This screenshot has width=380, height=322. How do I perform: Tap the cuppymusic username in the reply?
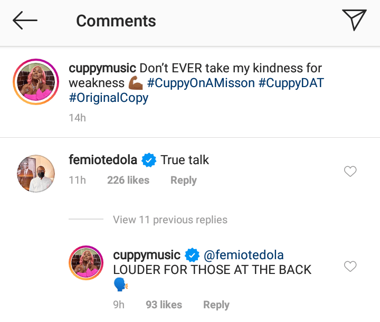[x=147, y=255]
